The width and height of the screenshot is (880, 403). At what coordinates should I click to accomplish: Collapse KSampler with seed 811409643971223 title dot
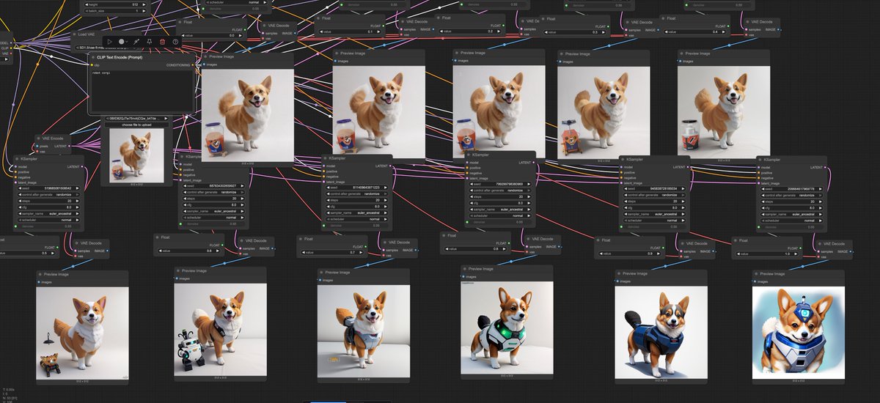(326, 158)
